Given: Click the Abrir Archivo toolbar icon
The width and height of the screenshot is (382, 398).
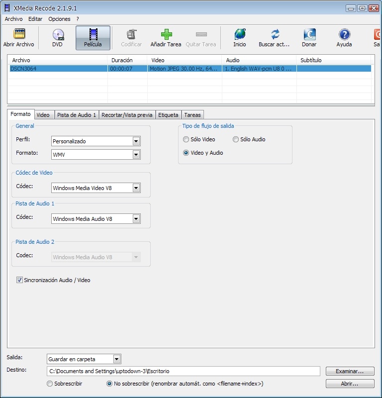Looking at the screenshot, I should pos(19,34).
